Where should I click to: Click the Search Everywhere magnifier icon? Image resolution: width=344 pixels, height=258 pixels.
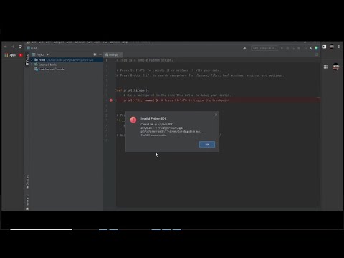305,48
